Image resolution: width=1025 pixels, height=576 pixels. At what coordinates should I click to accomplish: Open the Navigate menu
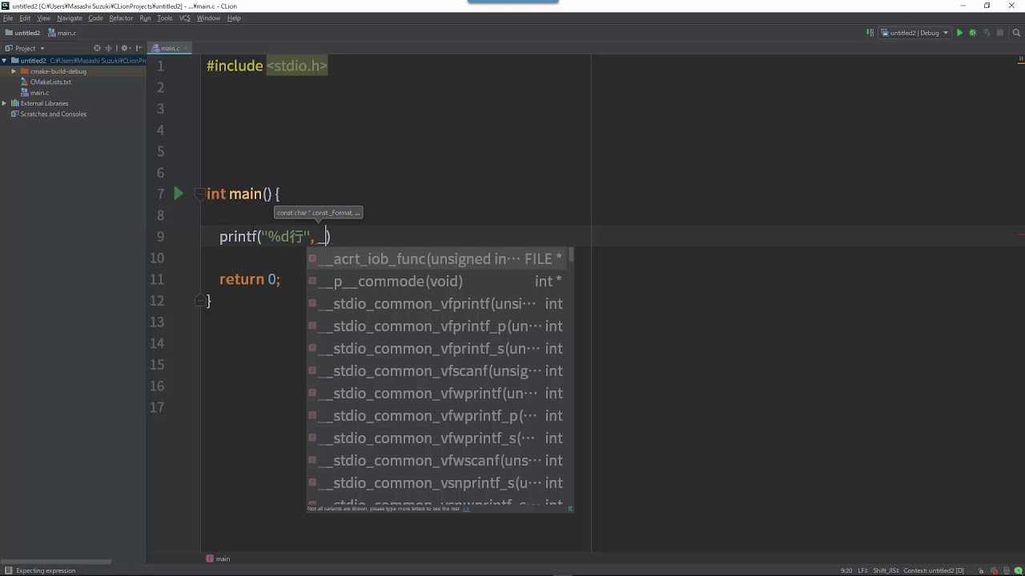(x=70, y=18)
